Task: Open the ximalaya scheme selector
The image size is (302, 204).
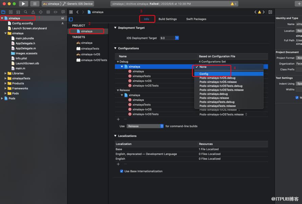Action: [x=51, y=4]
